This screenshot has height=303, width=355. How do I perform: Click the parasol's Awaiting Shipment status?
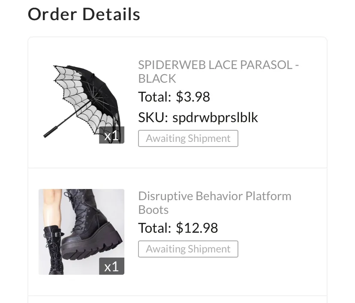[x=188, y=138]
